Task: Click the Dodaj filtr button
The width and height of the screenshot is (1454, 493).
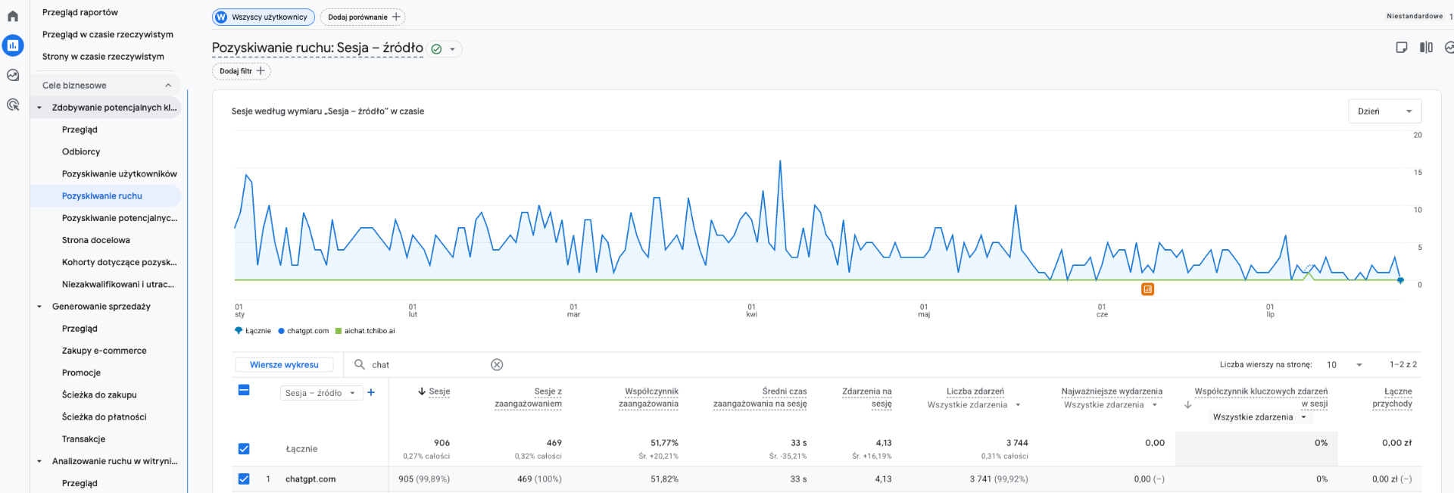Action: (242, 71)
